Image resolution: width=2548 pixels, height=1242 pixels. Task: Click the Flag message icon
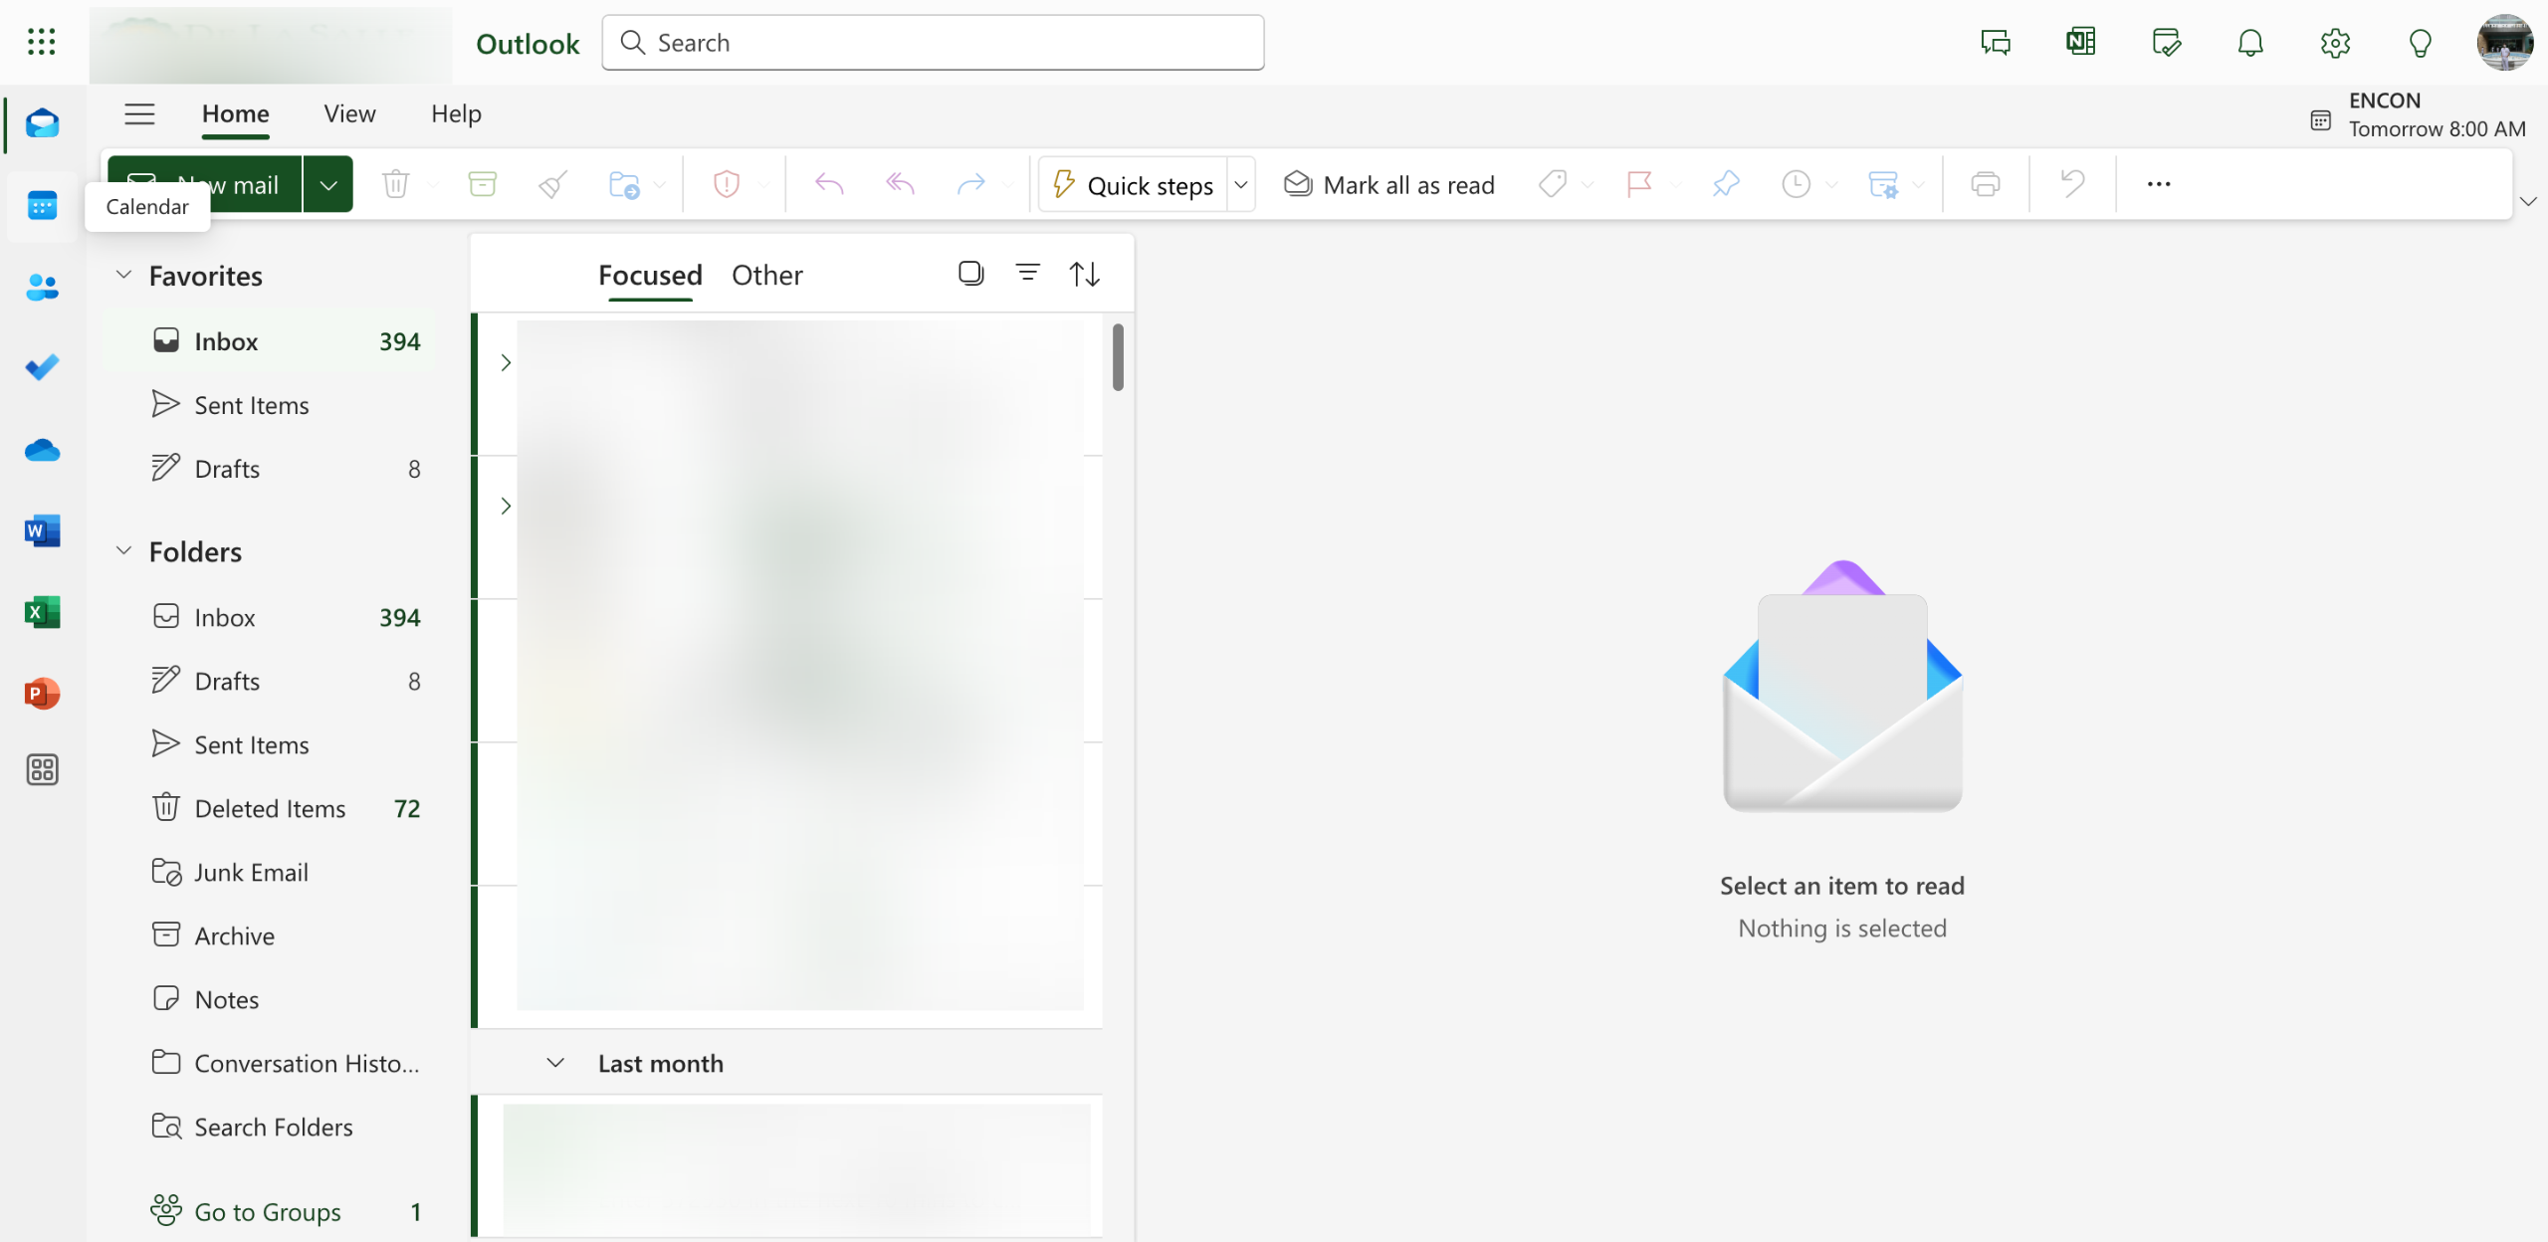pyautogui.click(x=1638, y=184)
